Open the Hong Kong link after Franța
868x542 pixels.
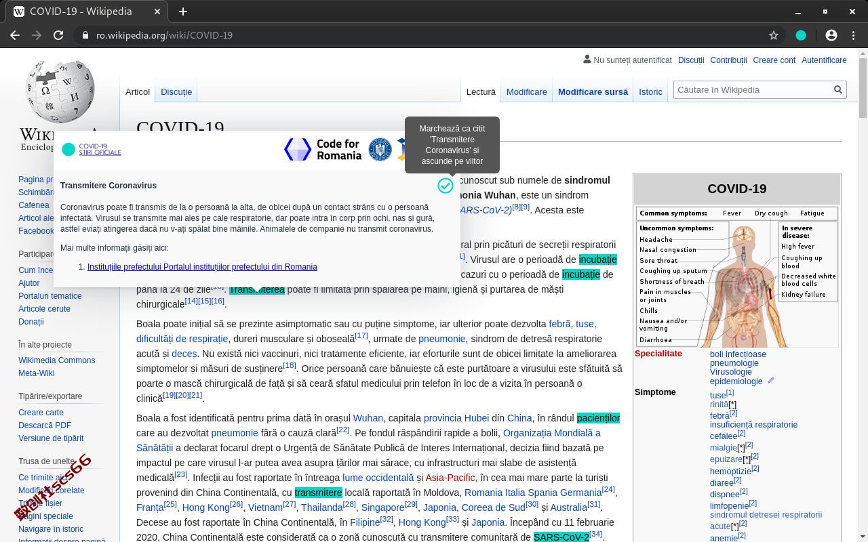pyautogui.click(x=206, y=507)
